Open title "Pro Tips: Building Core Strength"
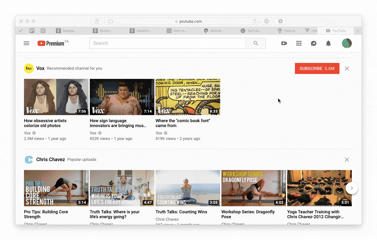Image resolution: width=377 pixels, height=240 pixels. 46,214
